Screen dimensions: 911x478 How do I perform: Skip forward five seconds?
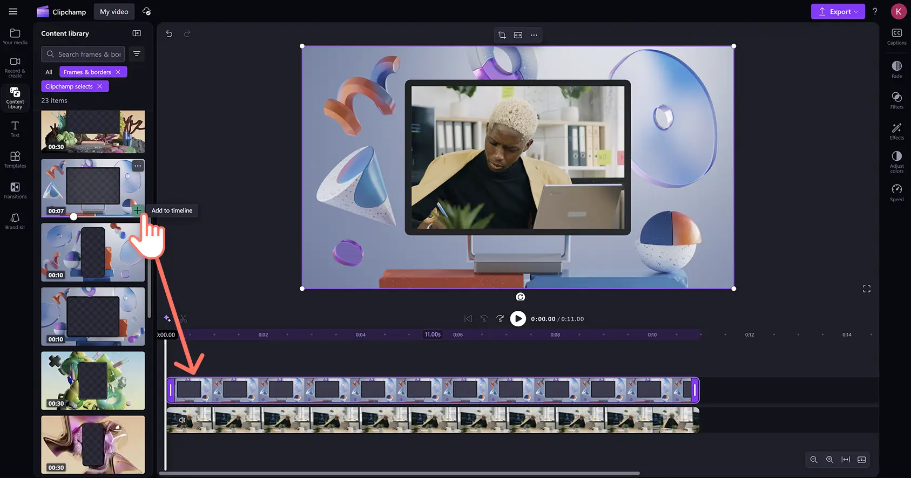pyautogui.click(x=500, y=319)
